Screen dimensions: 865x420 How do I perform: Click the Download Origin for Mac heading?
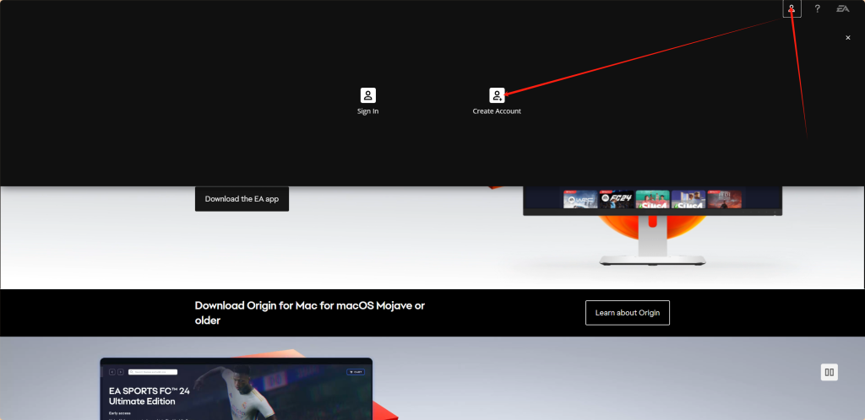point(310,313)
